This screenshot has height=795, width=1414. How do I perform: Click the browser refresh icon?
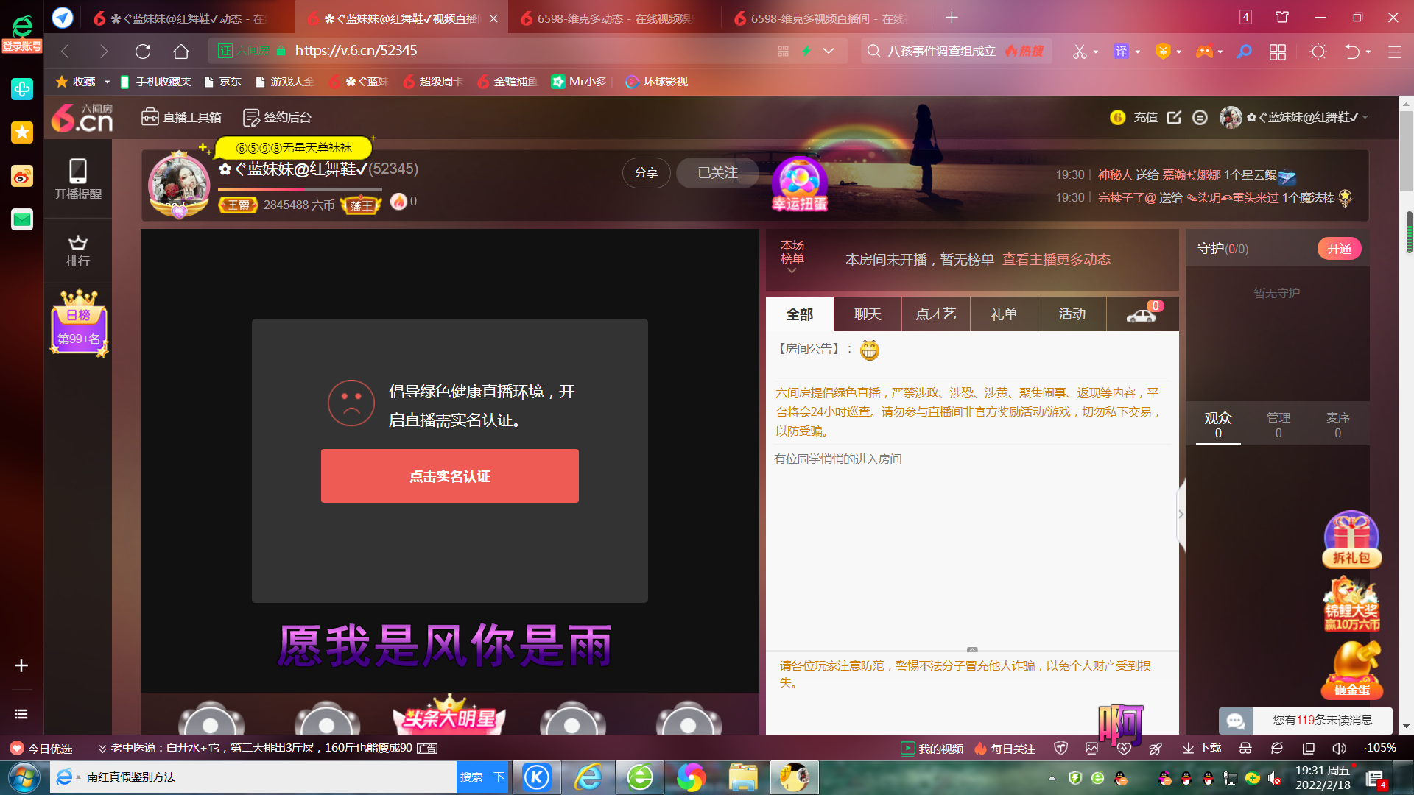[143, 51]
